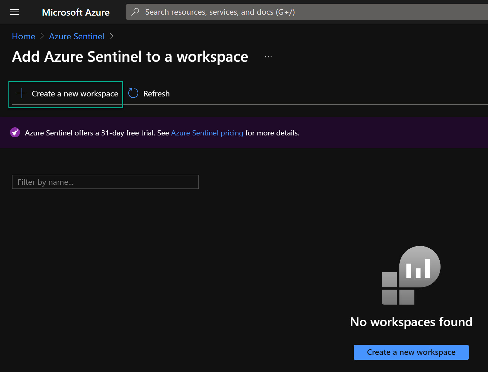Click the toolbar Create a new workspace
The image size is (488, 372).
click(x=66, y=95)
